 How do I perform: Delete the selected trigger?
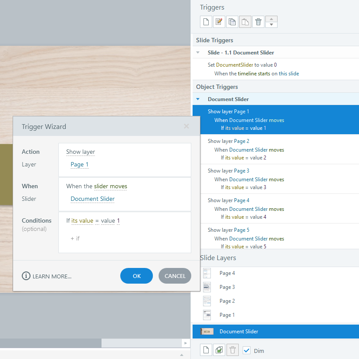click(258, 22)
